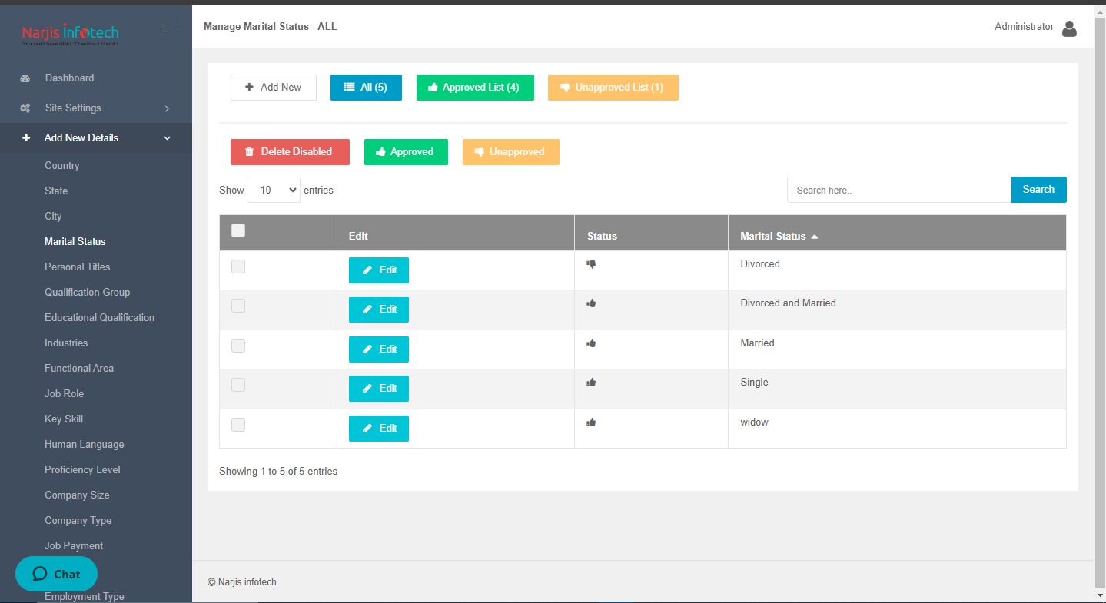Edit the Divorced and Married entry
This screenshot has height=603, width=1106.
point(379,310)
